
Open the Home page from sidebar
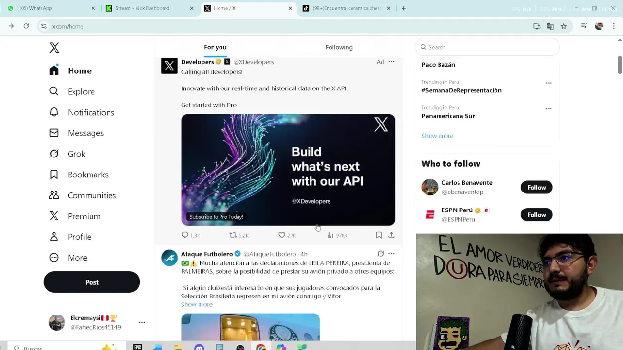click(71, 70)
